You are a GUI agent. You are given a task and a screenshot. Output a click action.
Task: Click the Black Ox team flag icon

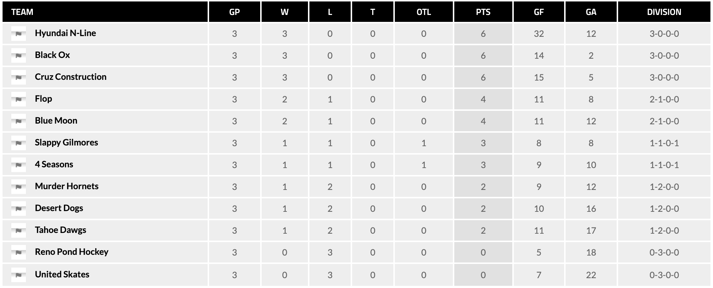click(19, 55)
